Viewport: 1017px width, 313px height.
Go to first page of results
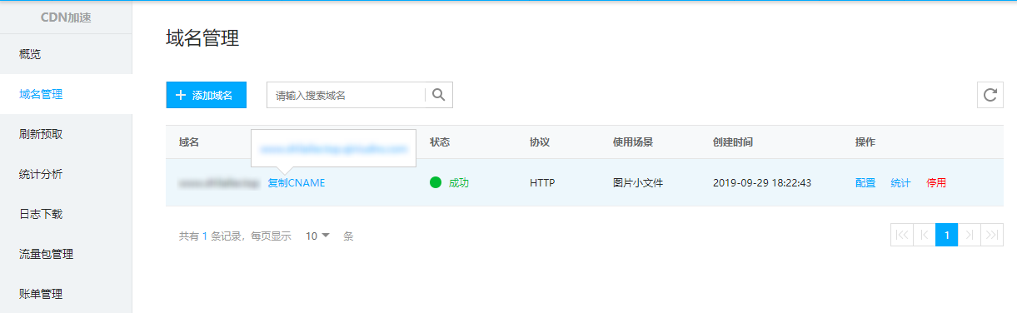[x=901, y=235]
